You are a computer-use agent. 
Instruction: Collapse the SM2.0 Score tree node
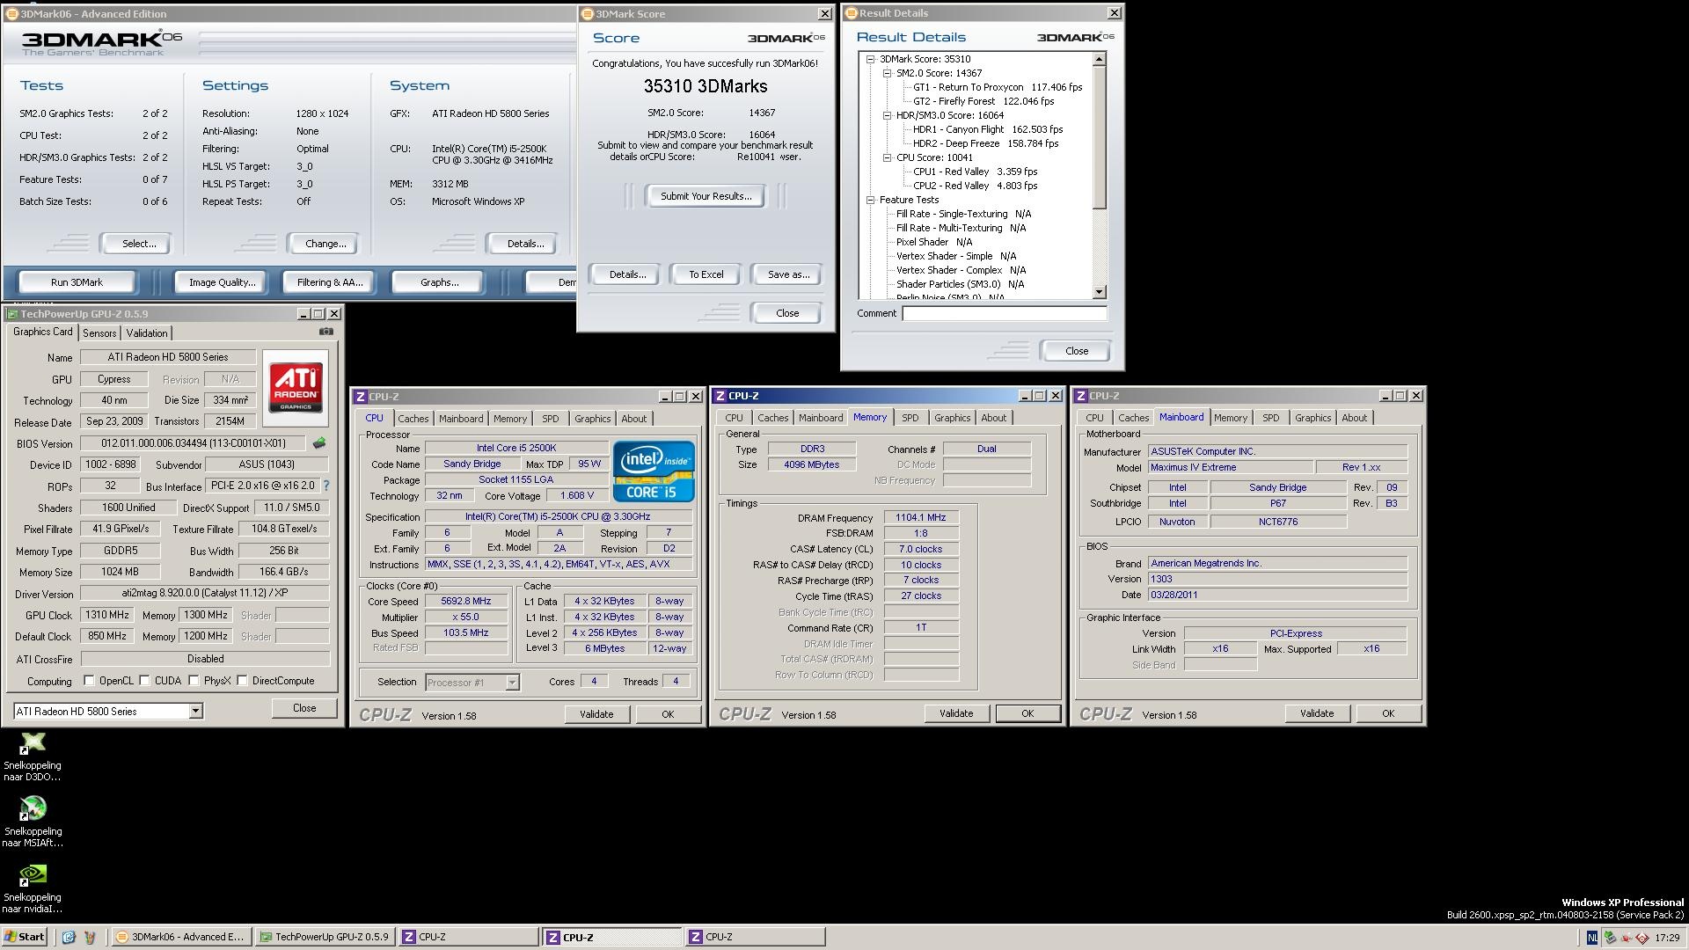tap(887, 73)
